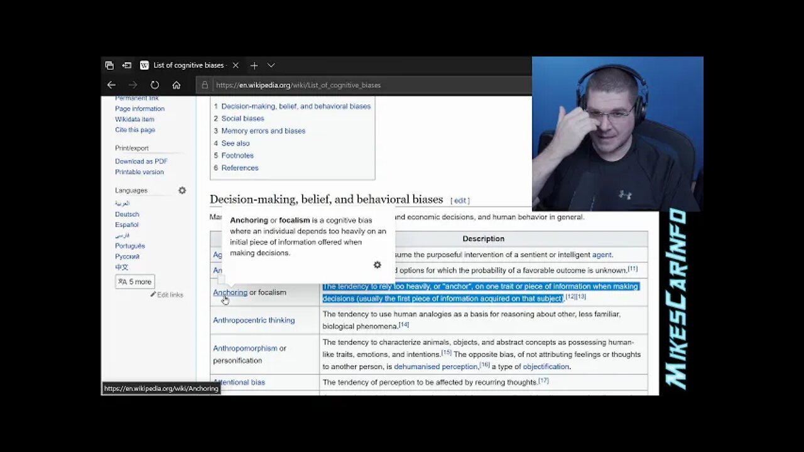
Task: Open objectification link
Action: click(546, 367)
